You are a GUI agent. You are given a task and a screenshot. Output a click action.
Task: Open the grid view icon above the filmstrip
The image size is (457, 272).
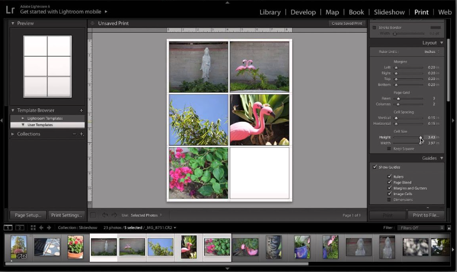[33, 227]
